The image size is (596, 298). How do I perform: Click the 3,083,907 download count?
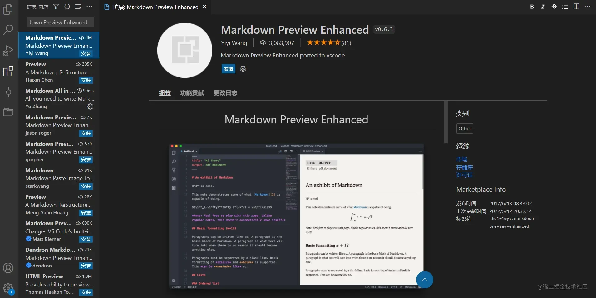coord(277,43)
